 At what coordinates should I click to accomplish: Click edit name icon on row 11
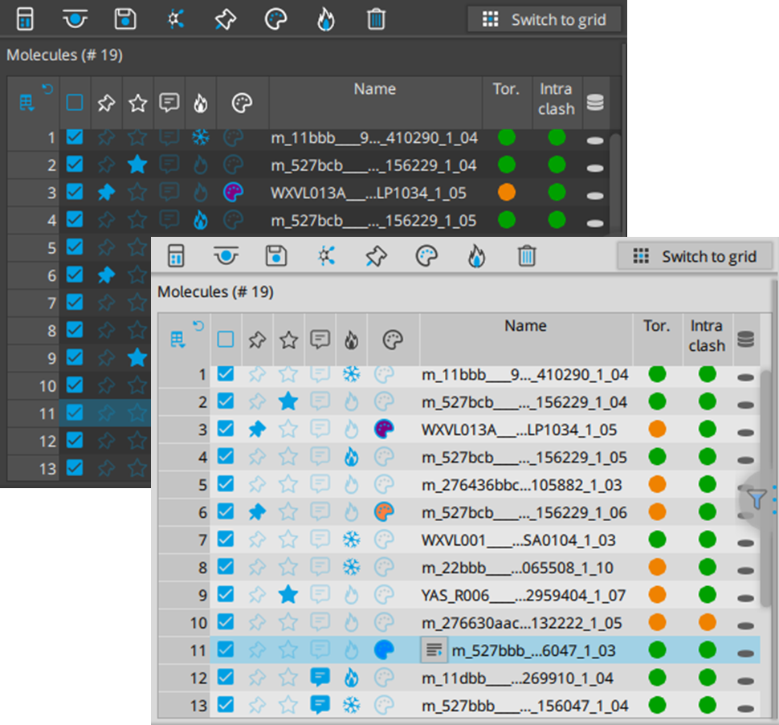tap(434, 650)
